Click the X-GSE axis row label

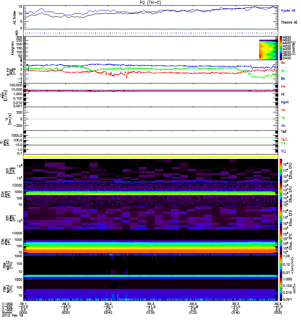point(8,304)
